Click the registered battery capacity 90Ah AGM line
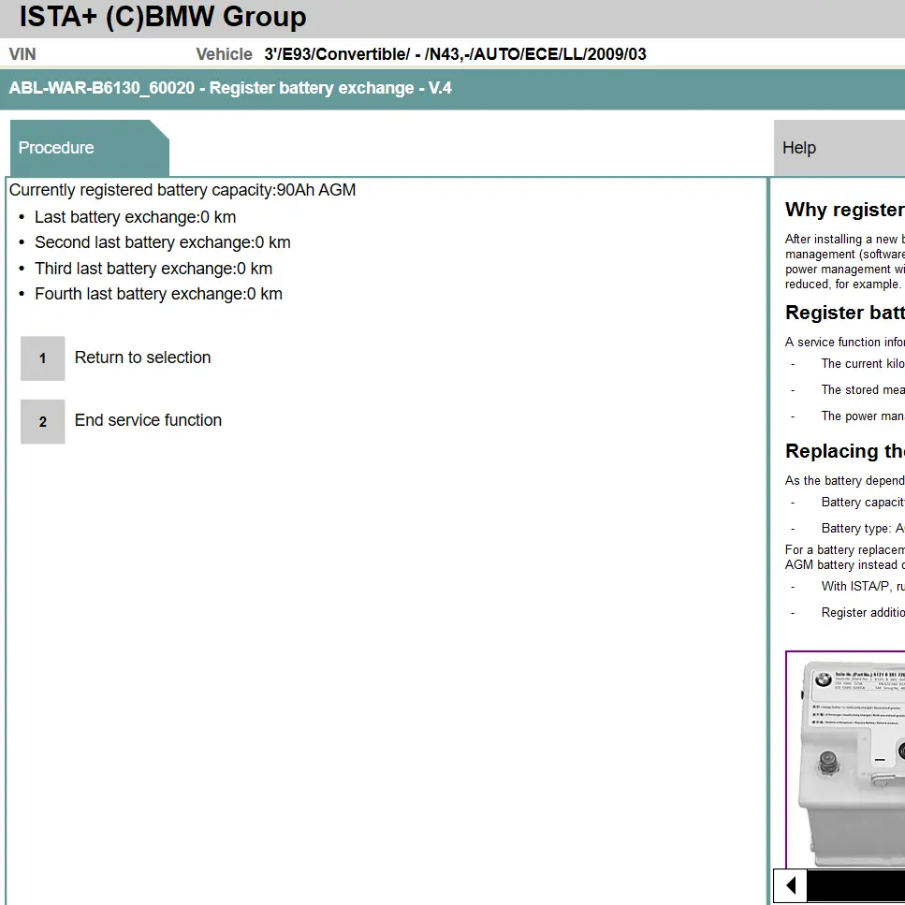This screenshot has width=905, height=905. (182, 190)
